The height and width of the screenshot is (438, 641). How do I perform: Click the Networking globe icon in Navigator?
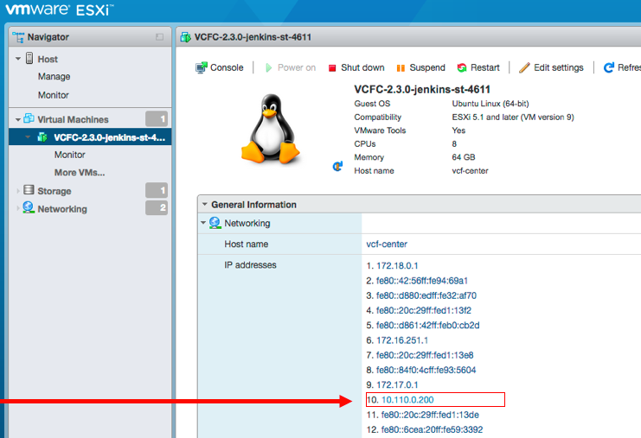29,208
